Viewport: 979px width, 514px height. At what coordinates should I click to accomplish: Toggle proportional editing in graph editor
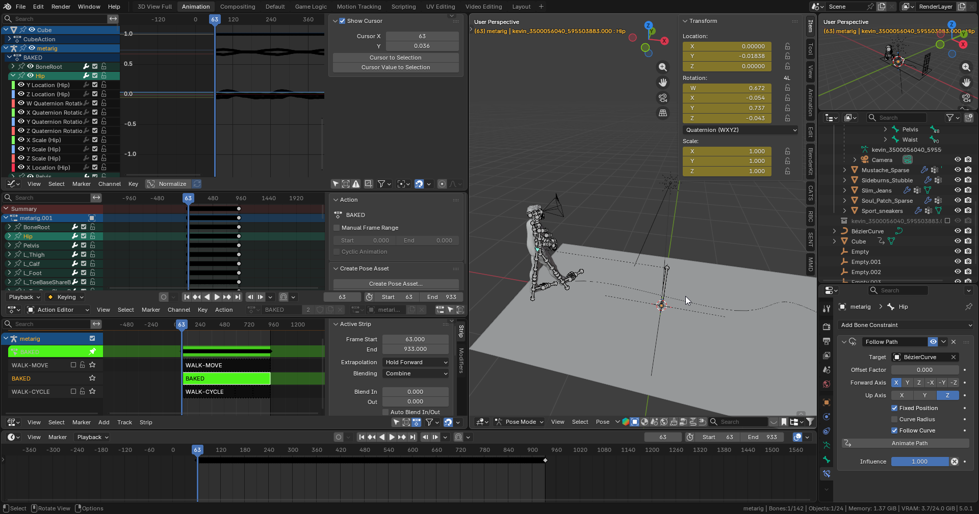click(442, 184)
